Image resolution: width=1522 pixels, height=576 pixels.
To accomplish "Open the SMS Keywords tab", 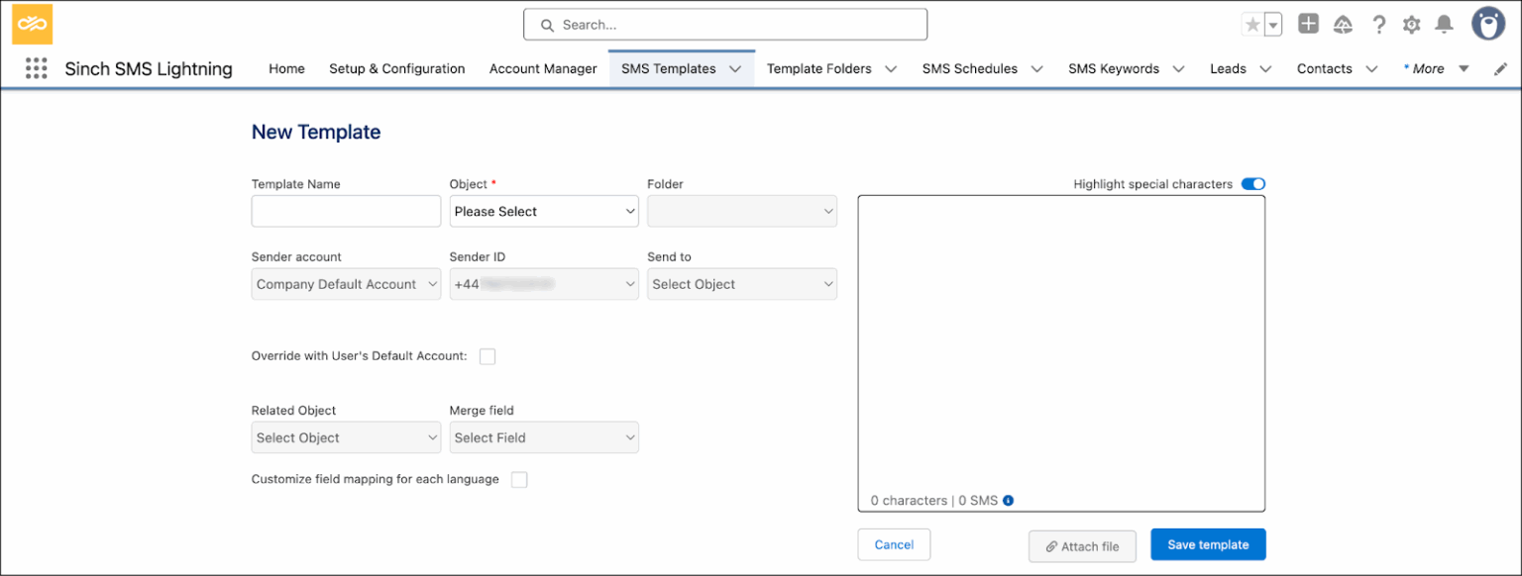I will pyautogui.click(x=1113, y=68).
